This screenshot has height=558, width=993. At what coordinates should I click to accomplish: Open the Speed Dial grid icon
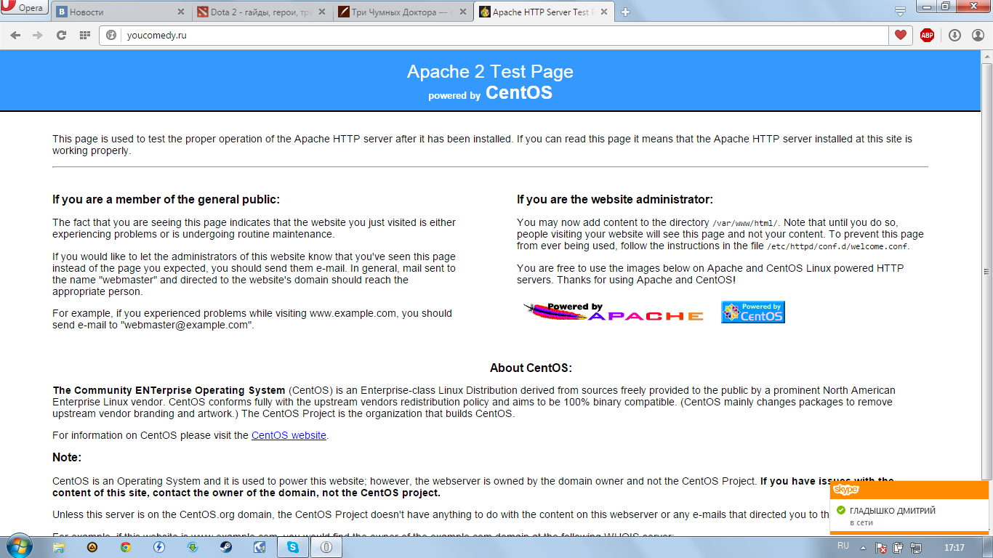coord(84,35)
